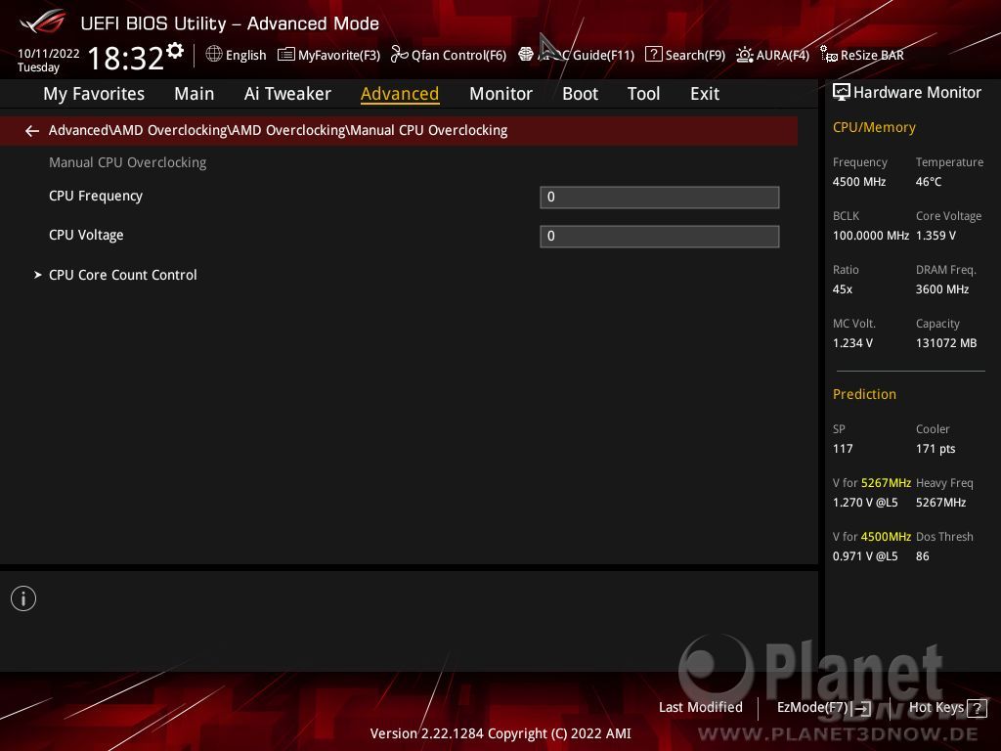Click the 1.234 V MC voltage value
The image size is (1001, 751).
tap(852, 343)
